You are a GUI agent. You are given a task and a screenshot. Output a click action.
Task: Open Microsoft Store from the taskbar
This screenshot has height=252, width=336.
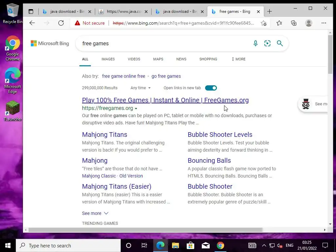pyautogui.click(x=190, y=245)
